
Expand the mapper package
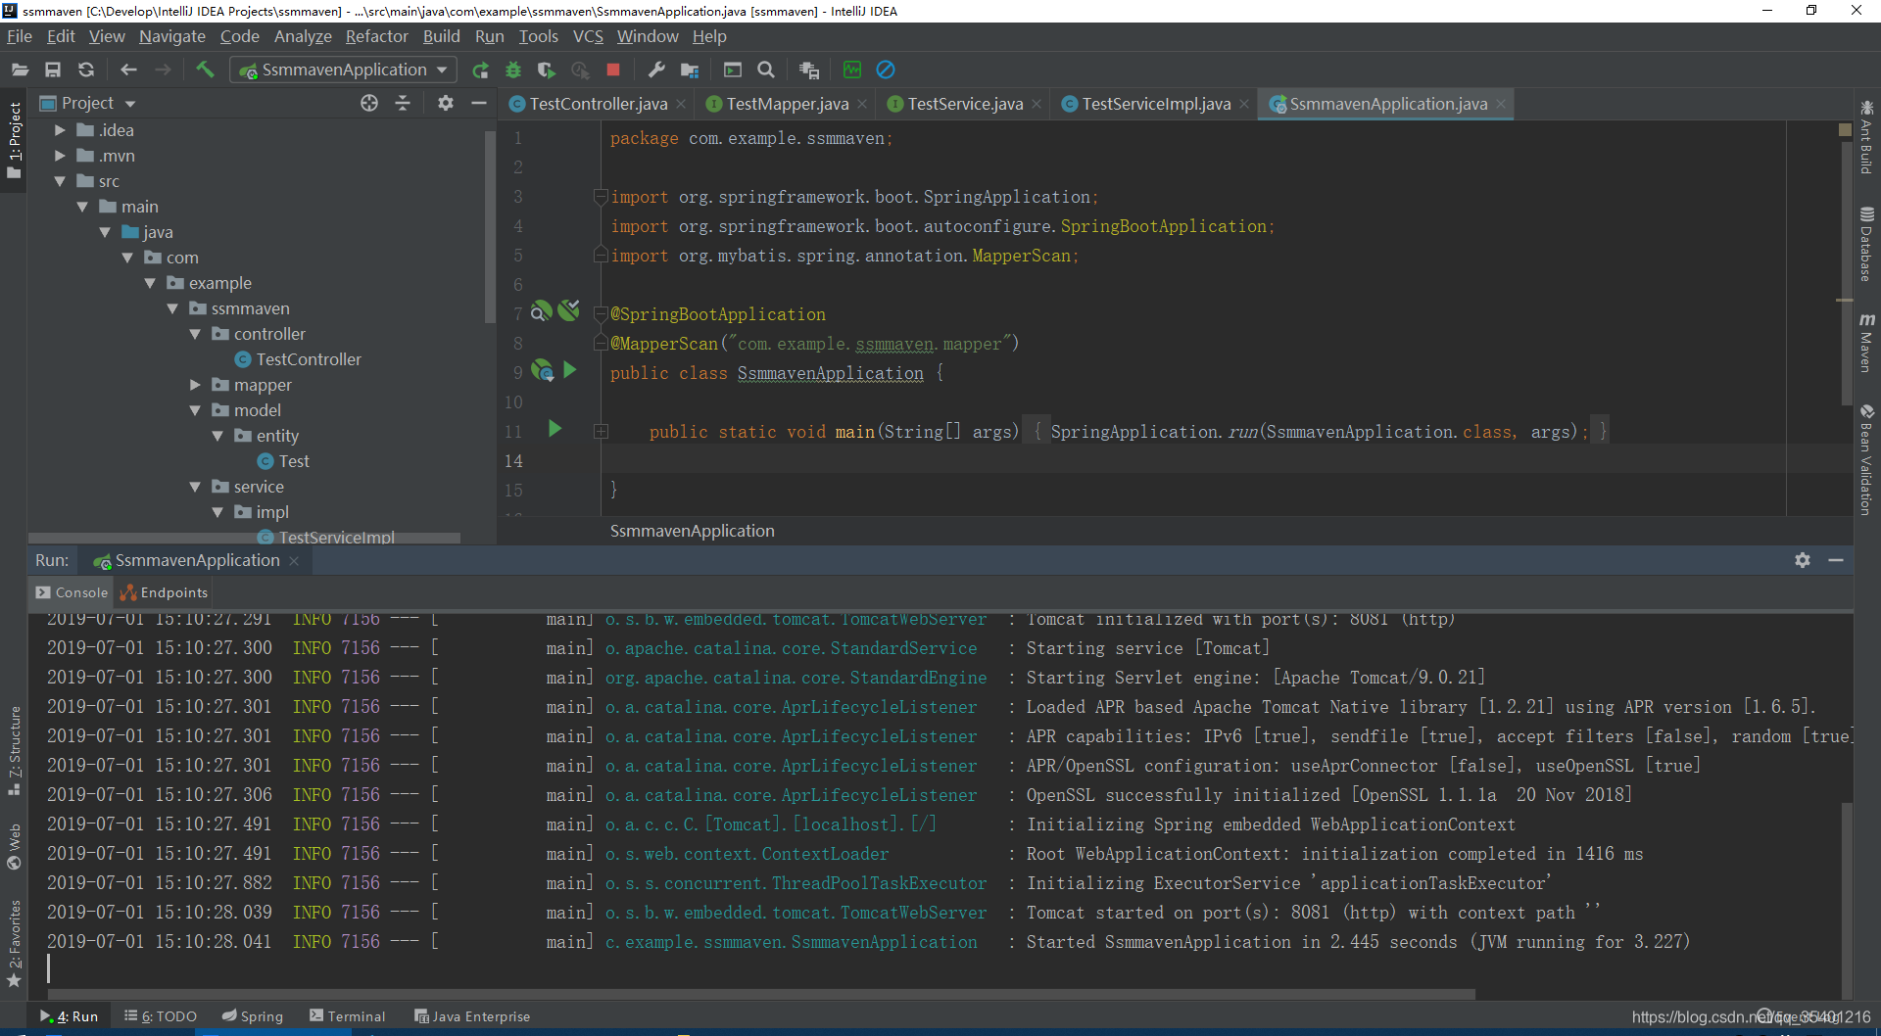tap(195, 385)
